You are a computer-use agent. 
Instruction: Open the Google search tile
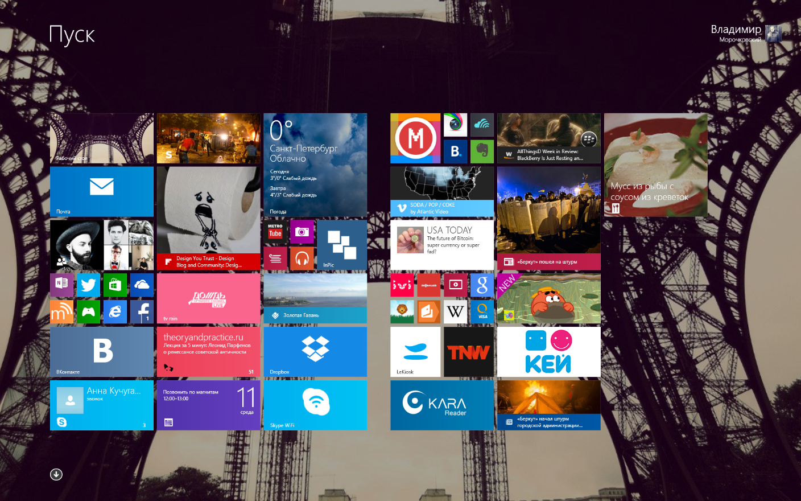coord(482,285)
